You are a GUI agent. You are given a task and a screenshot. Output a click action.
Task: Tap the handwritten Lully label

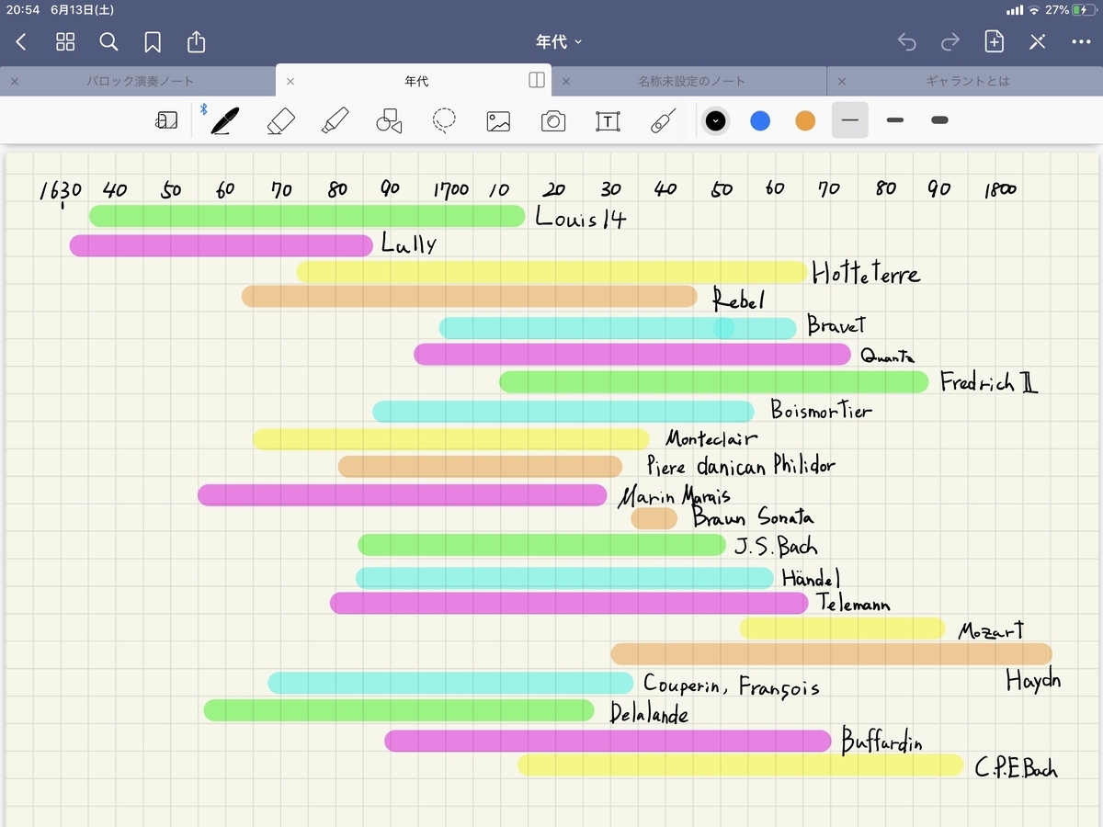click(x=409, y=244)
